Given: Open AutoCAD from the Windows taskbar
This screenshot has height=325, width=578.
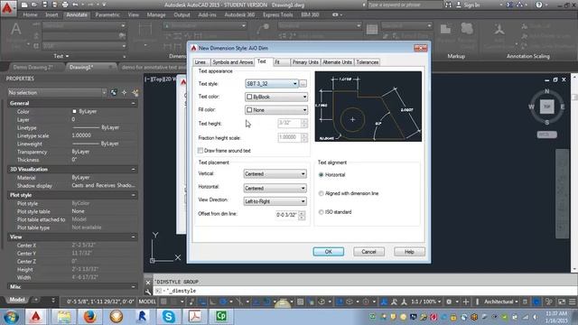Looking at the screenshot, I should click(36, 317).
